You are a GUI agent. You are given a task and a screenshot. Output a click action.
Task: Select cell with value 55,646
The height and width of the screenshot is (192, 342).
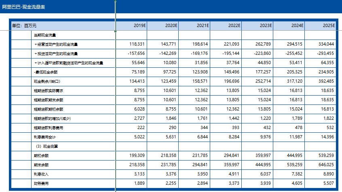point(131,63)
